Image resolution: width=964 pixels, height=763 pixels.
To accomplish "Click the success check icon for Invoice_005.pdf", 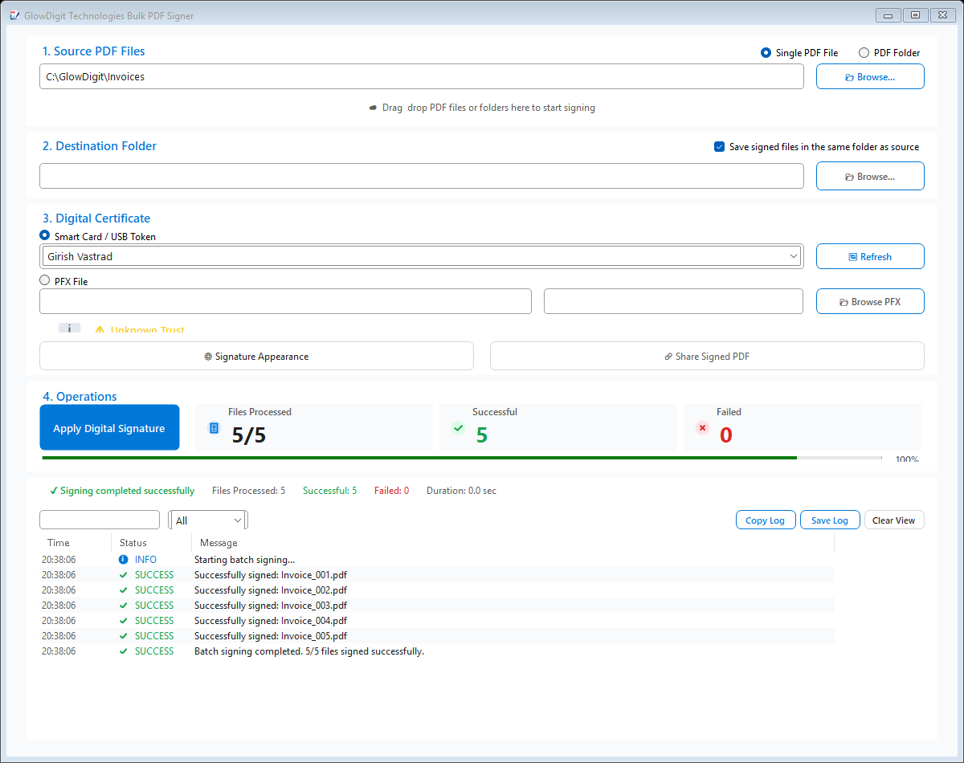I will pos(124,635).
